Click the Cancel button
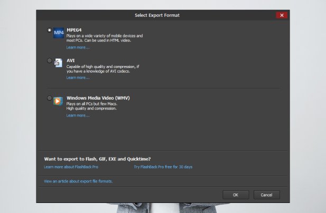Image resolution: width=326 pixels, height=213 pixels. pos(266,195)
